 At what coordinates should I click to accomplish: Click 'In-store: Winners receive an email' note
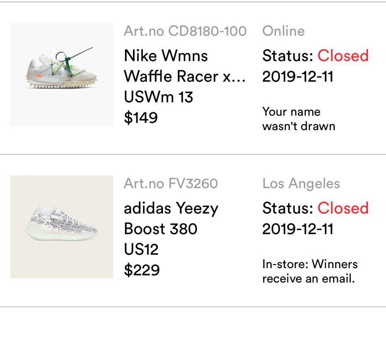click(310, 271)
